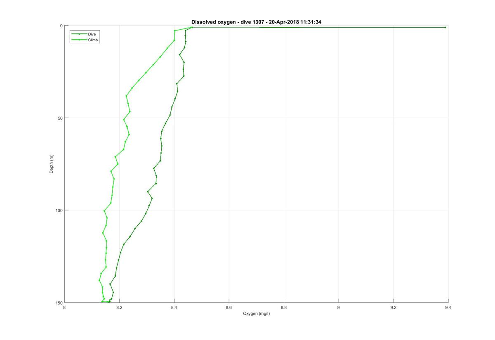Click the x-axis tick label '8.8'
Image resolution: width=495 pixels, height=340 pixels.
point(284,307)
